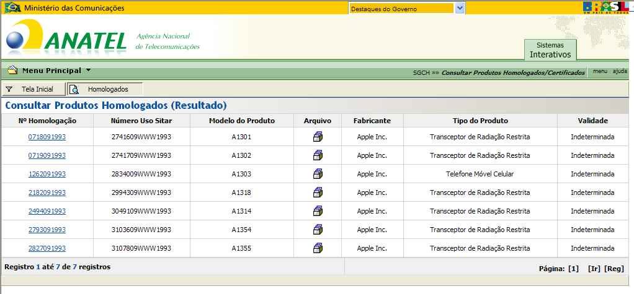This screenshot has width=634, height=294.
Task: Open the Arquivo file icon for model A1314
Action: pyautogui.click(x=318, y=211)
